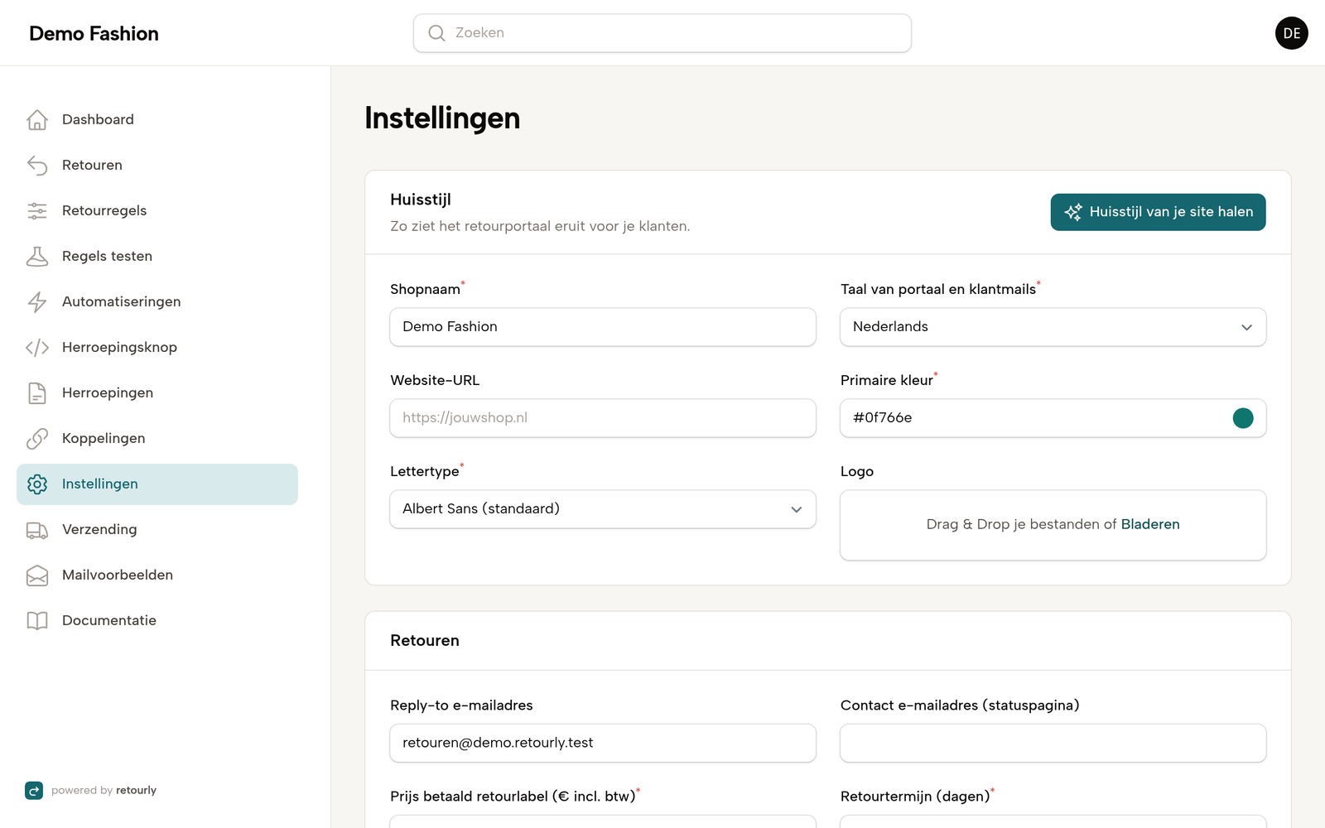
Task: Click the Retouren section heading in main panel
Action: click(x=425, y=640)
